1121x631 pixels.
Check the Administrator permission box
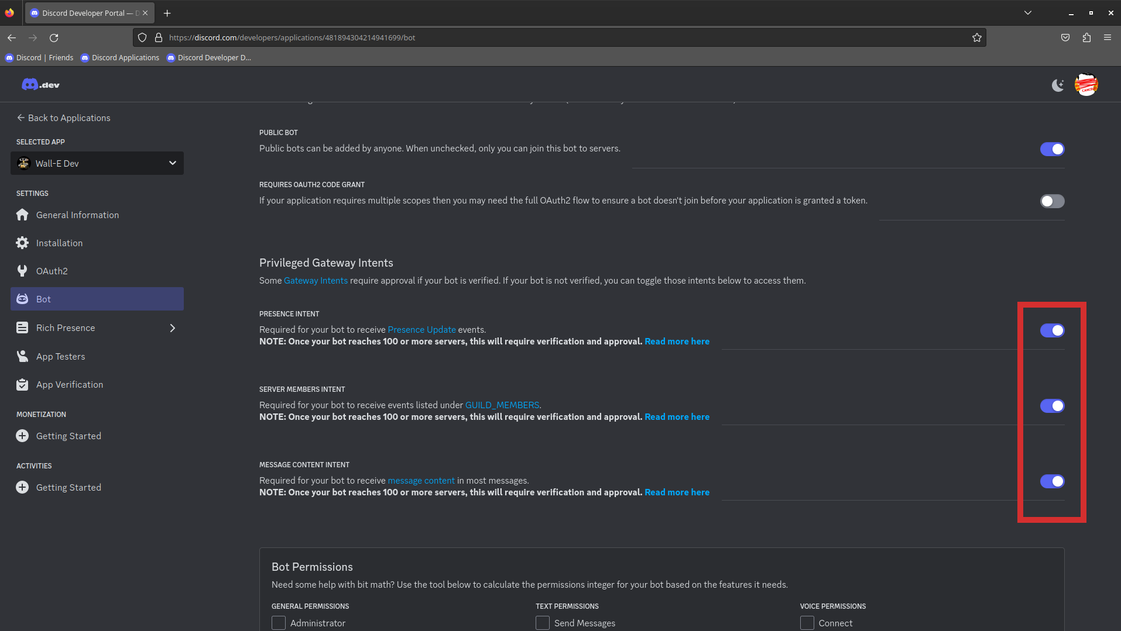279,623
